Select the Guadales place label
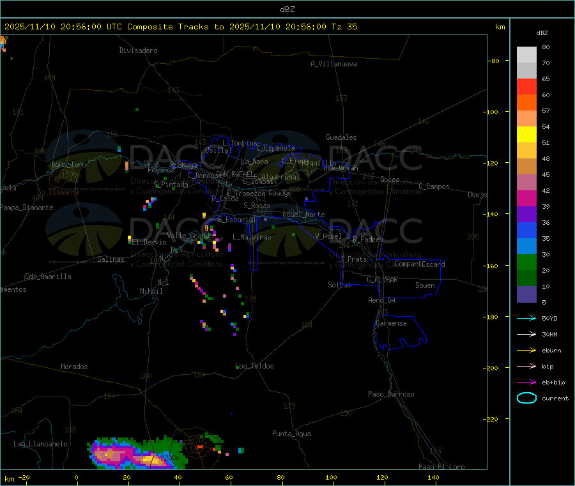This screenshot has height=486, width=575. point(341,137)
